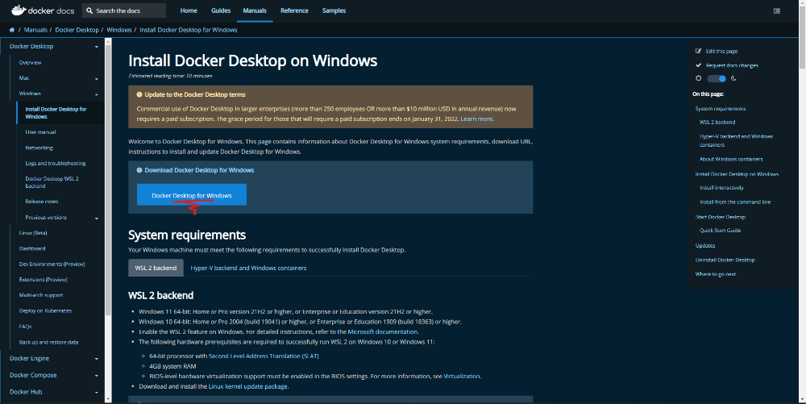Open the Virtualization link
This screenshot has width=806, height=404.
pos(462,377)
